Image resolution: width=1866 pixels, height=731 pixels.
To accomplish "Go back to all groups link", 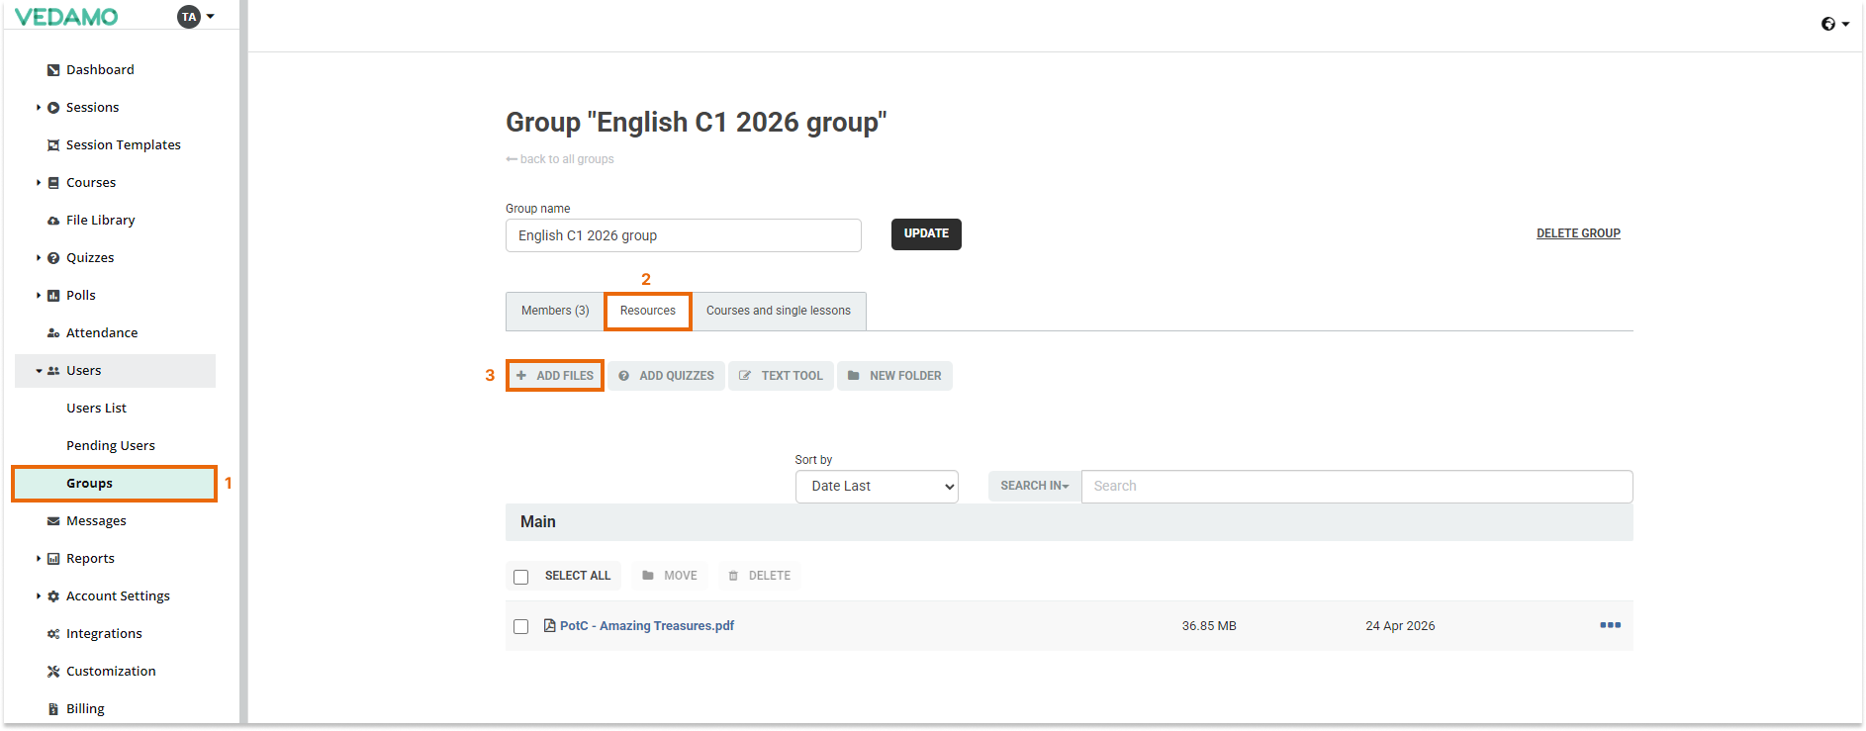I will click(560, 159).
